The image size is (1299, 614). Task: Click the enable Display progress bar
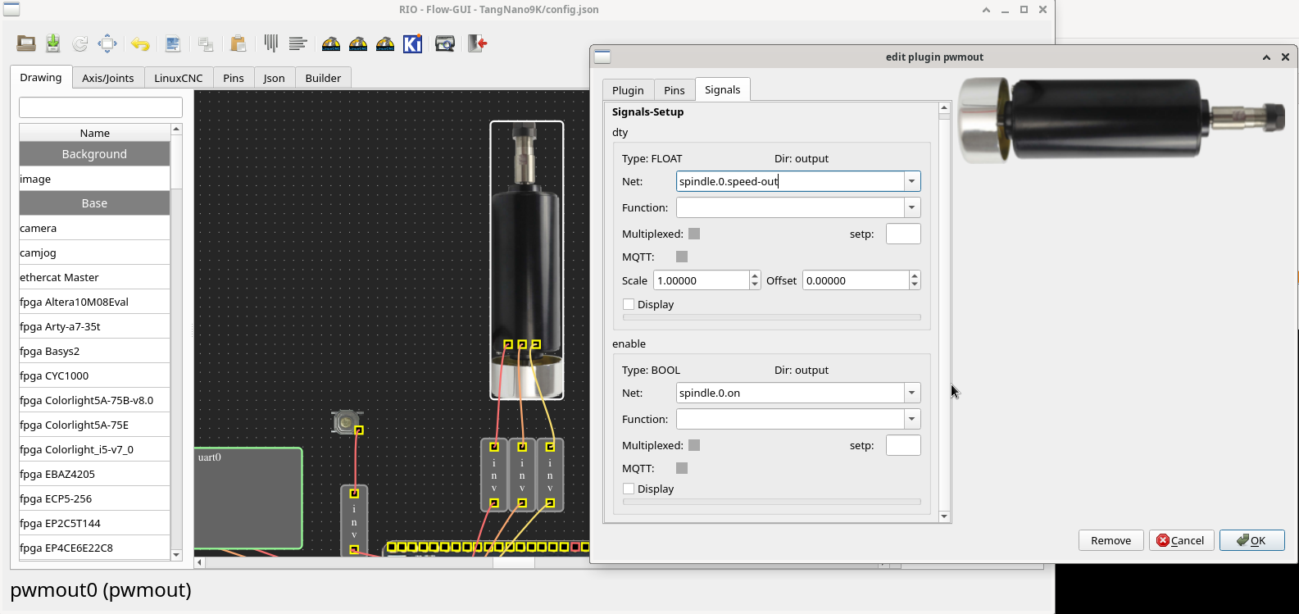click(x=771, y=502)
